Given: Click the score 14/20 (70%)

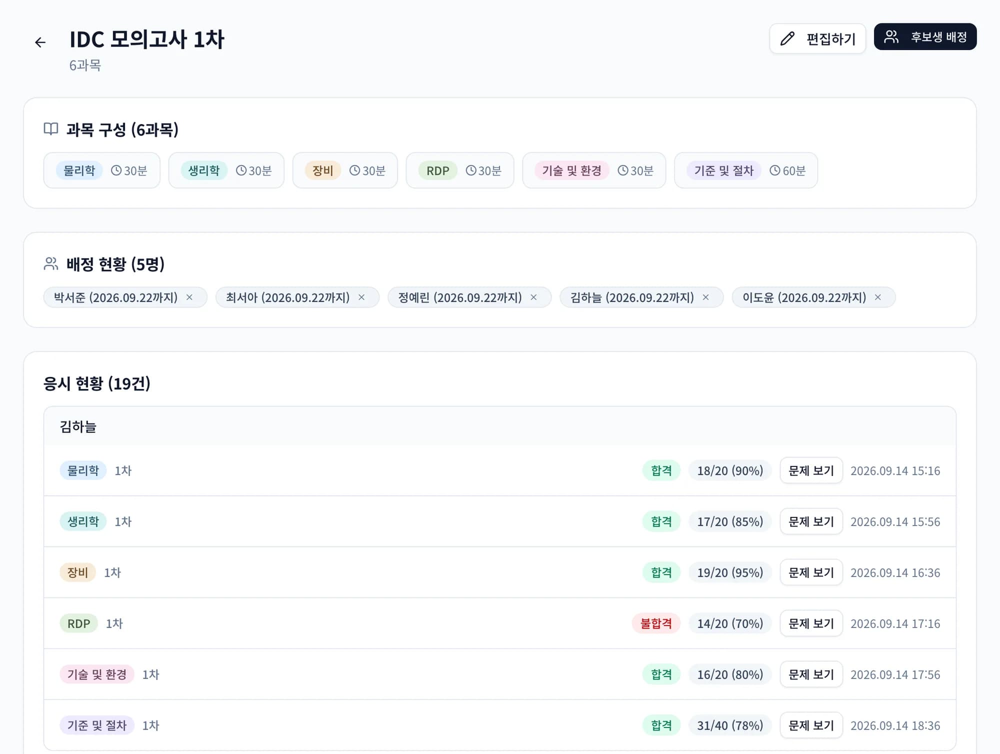Looking at the screenshot, I should click(730, 623).
